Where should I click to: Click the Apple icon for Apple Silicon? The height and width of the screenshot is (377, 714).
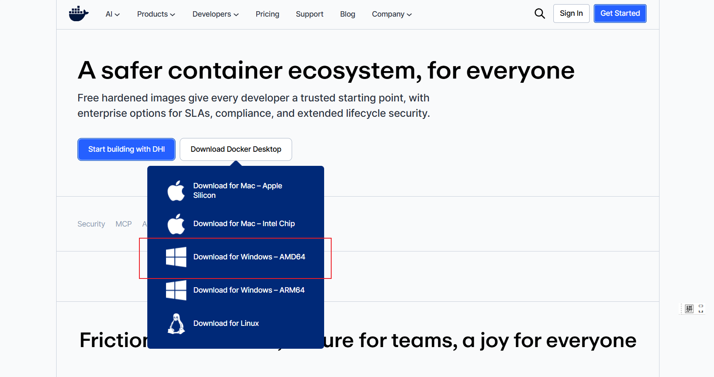pyautogui.click(x=176, y=191)
